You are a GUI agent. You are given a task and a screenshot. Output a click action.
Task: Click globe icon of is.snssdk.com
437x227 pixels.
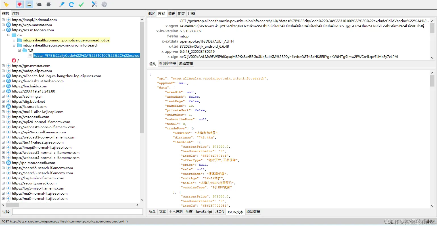coord(9,107)
